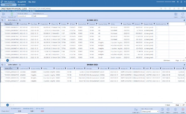Viewport: 186px width, 114px height.
Task: Click the TRANSACTION MATCHING header tab
Action: pyautogui.click(x=40, y=9)
